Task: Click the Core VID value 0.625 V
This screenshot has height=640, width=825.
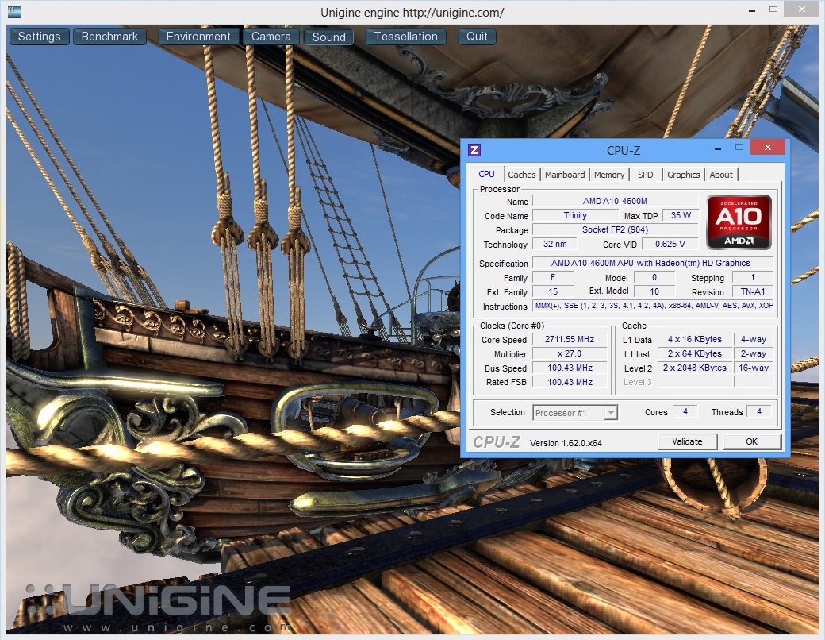Action: coord(670,244)
